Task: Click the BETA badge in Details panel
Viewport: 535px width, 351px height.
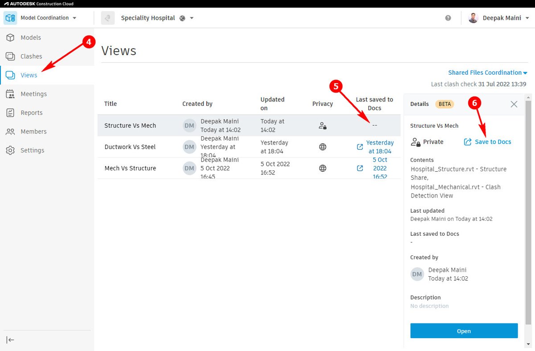Action: tap(444, 104)
